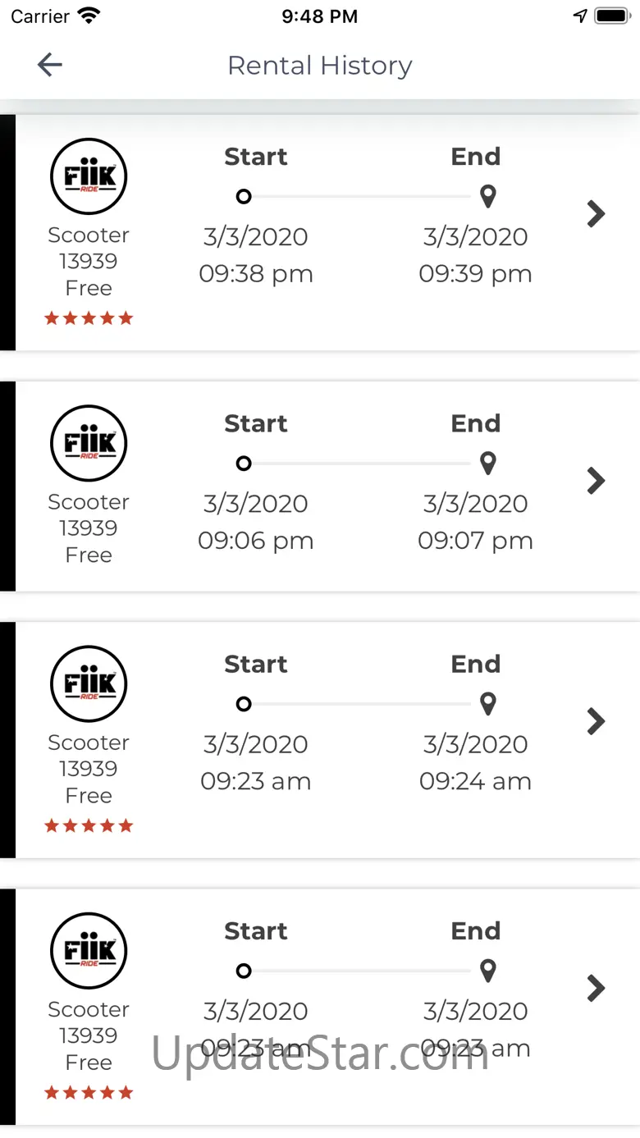640x1138 pixels.
Task: Open details chevron for 09:06 pm rental
Action: click(x=597, y=481)
